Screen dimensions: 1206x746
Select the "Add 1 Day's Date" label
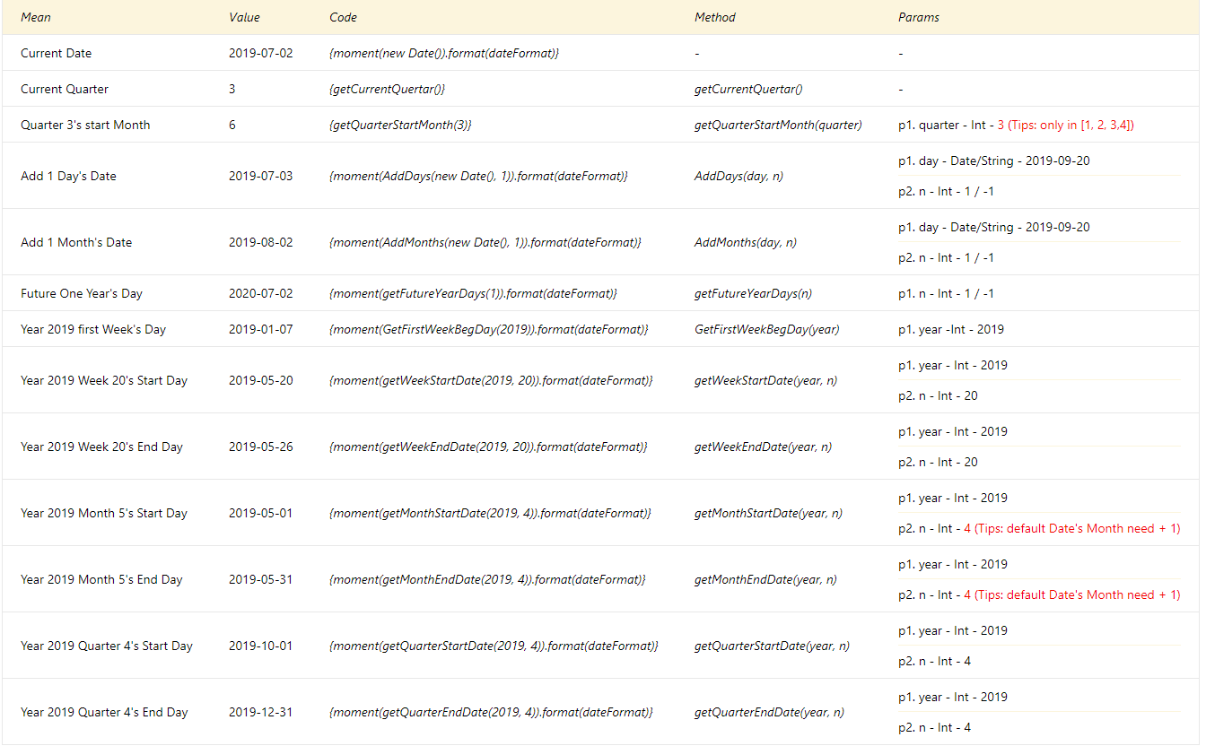[x=68, y=176]
